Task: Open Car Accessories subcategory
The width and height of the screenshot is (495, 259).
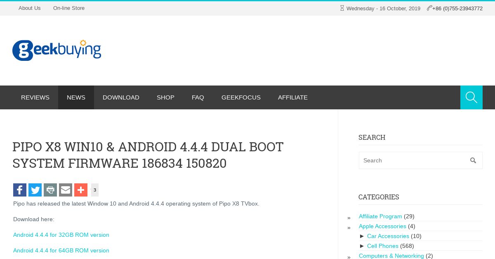Action: (x=388, y=236)
